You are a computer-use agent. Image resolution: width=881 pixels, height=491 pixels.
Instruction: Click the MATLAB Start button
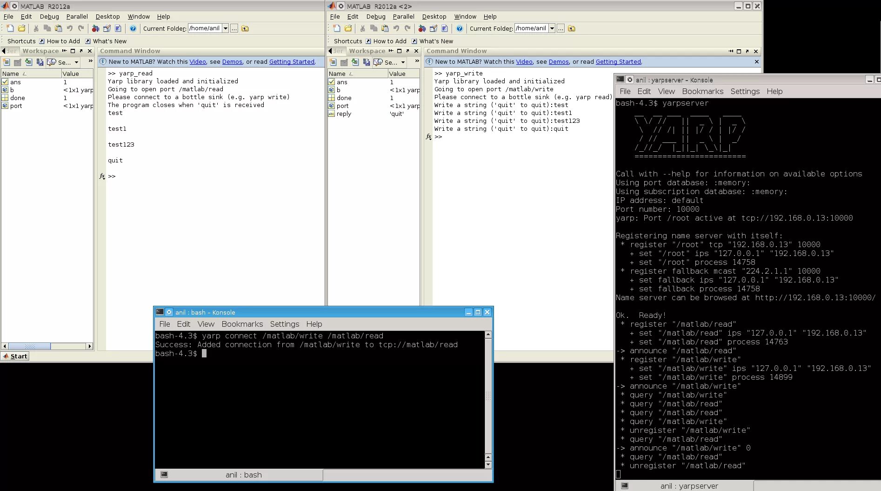tap(15, 356)
